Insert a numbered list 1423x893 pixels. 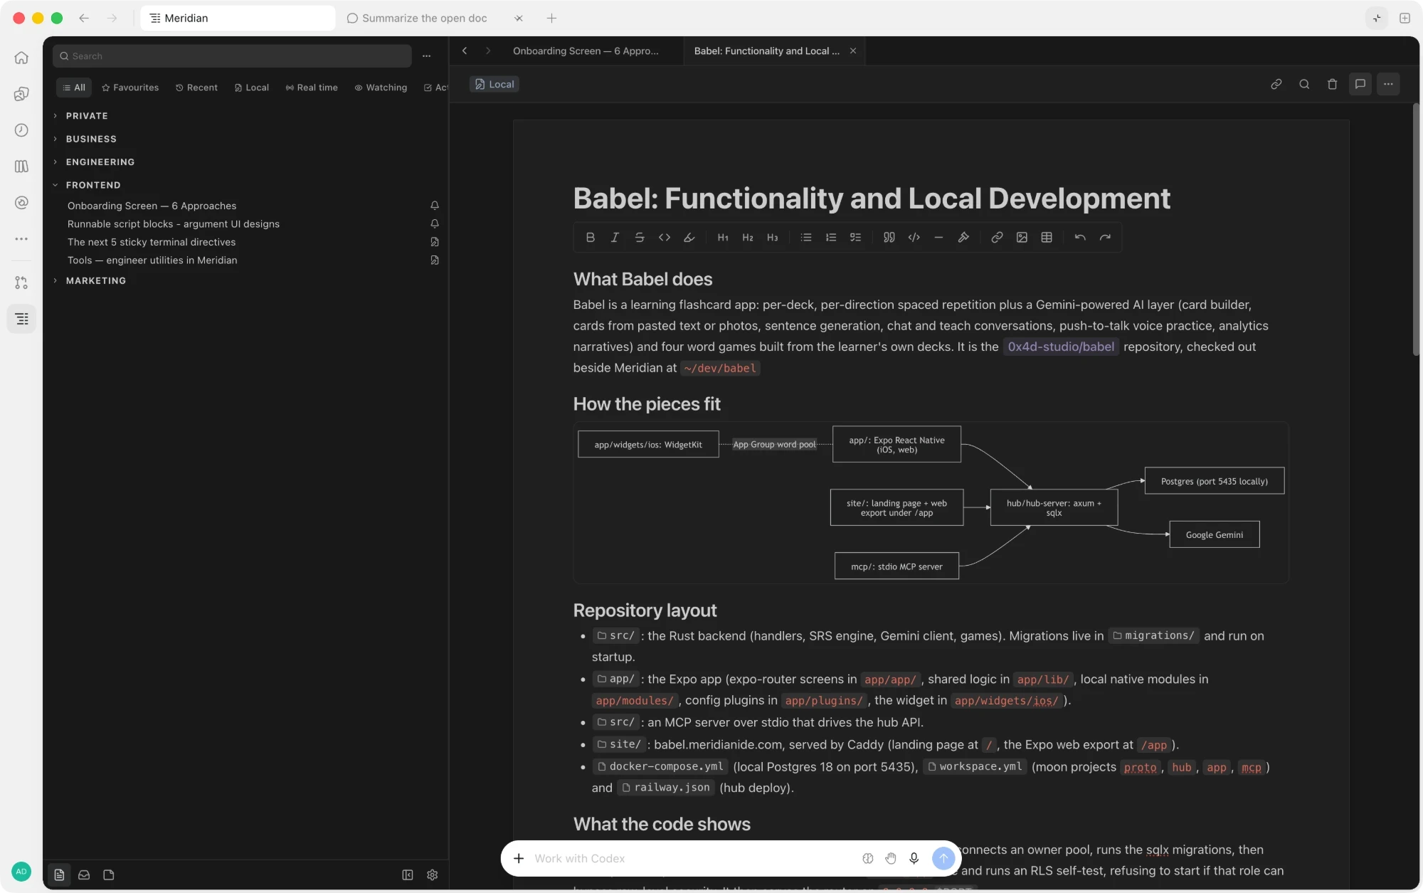(x=831, y=238)
